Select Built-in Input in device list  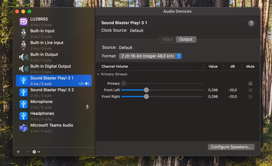coord(54,34)
